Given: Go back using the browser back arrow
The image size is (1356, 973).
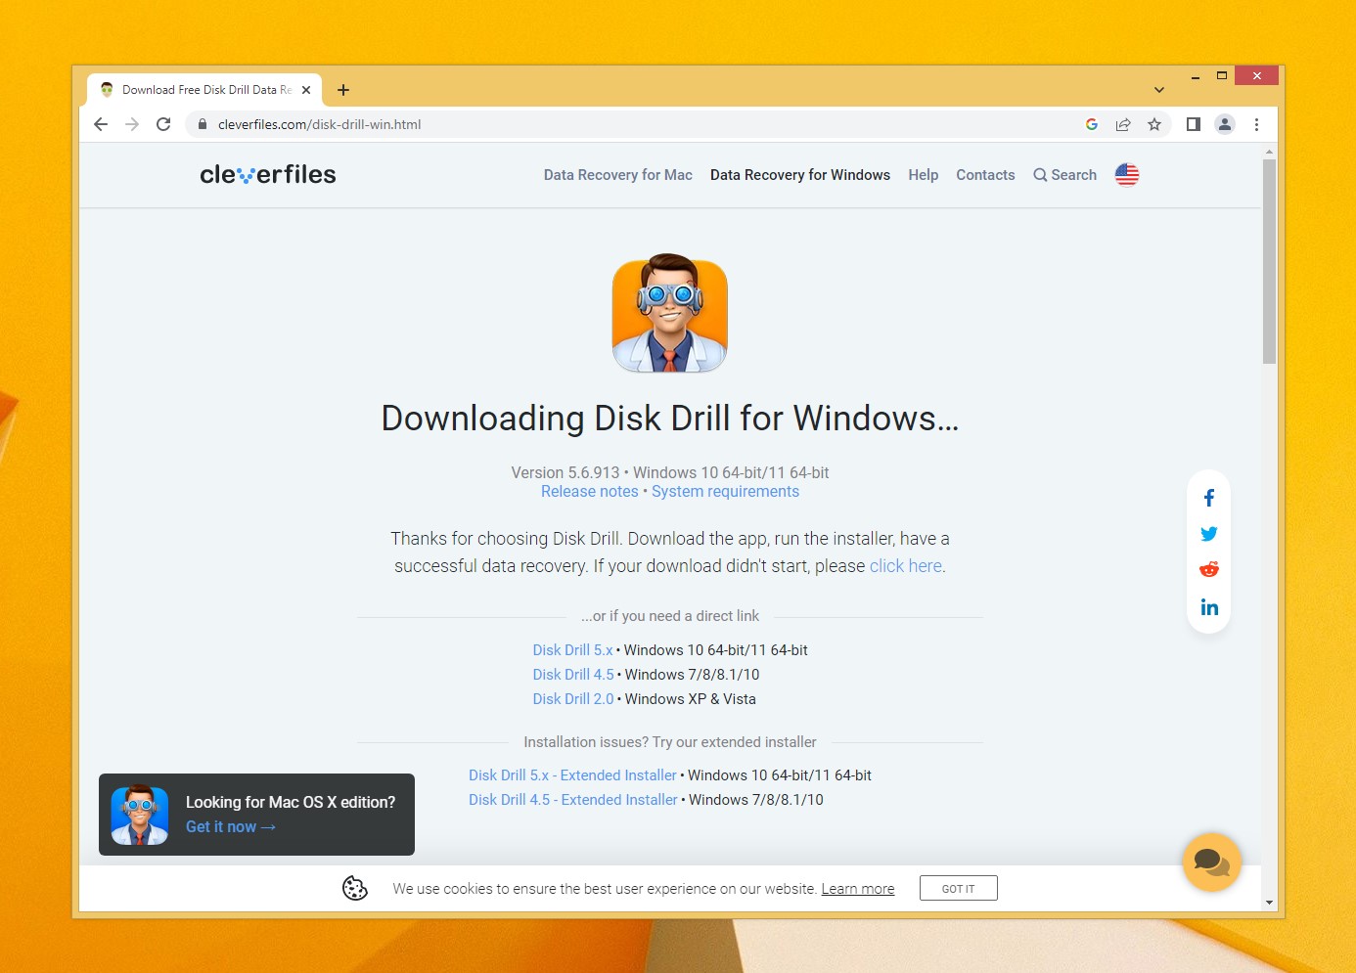Looking at the screenshot, I should 101,124.
